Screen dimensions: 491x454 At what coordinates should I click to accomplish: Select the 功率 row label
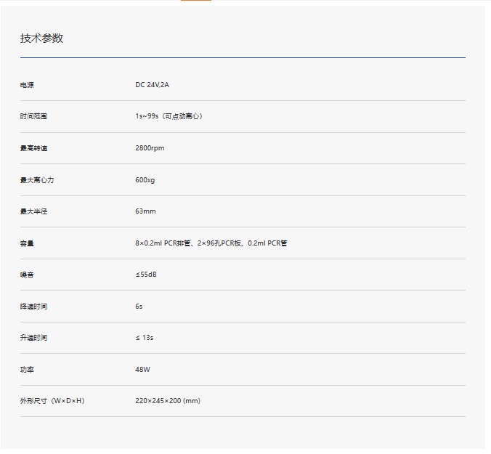tap(27, 370)
